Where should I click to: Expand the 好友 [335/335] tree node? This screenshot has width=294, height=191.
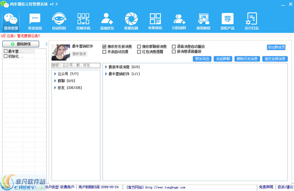[55, 88]
